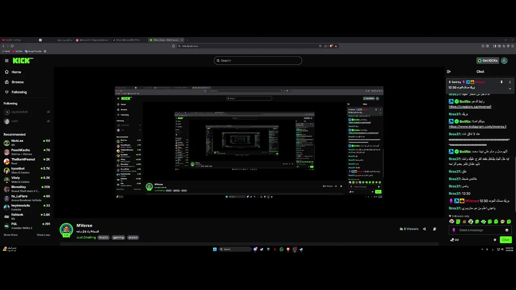The image size is (516, 290).
Task: Click the Get KICKs button
Action: click(x=487, y=60)
